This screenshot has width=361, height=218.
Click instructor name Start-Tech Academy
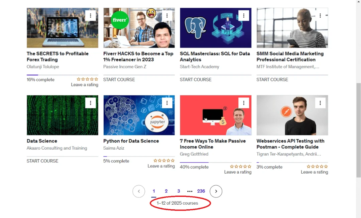pyautogui.click(x=199, y=67)
